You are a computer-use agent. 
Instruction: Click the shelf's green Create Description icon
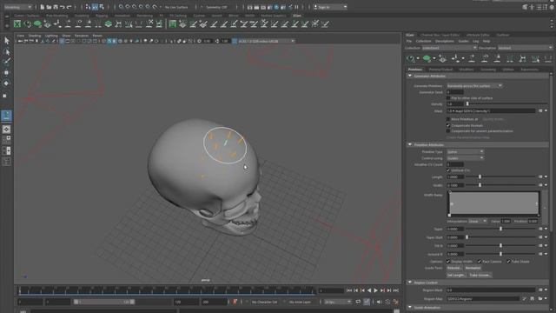pos(37,23)
